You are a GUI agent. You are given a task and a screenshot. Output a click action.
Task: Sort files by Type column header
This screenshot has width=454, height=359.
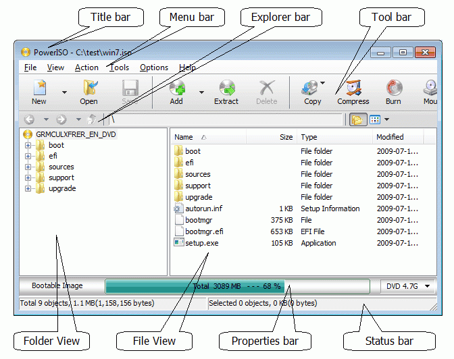[x=334, y=137]
